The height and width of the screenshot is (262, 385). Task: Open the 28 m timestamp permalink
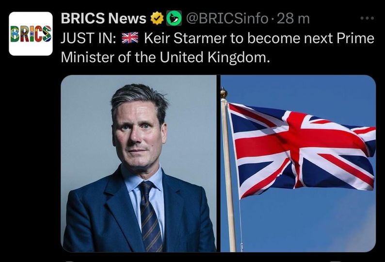pos(293,18)
